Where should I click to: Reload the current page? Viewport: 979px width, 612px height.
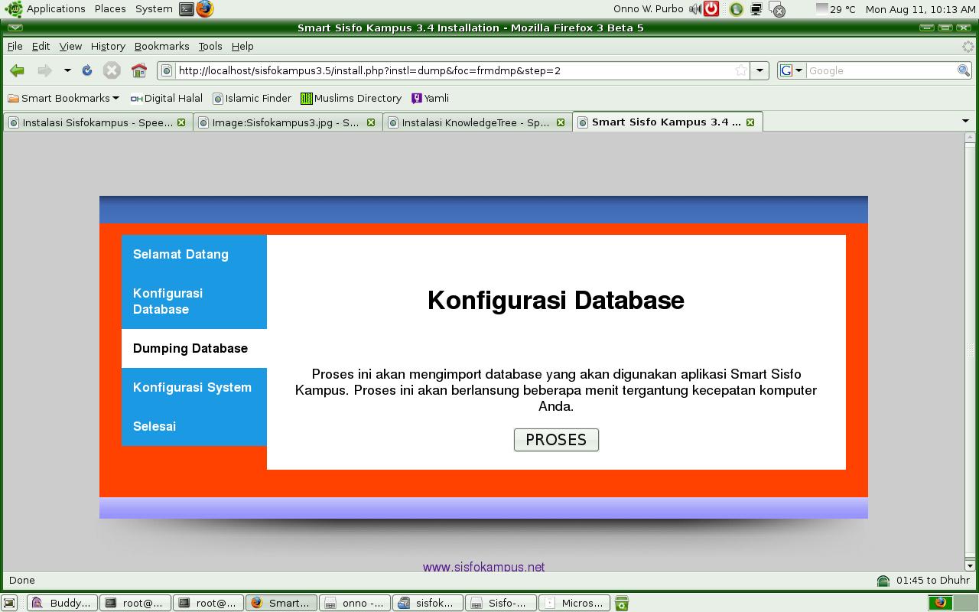click(x=87, y=70)
